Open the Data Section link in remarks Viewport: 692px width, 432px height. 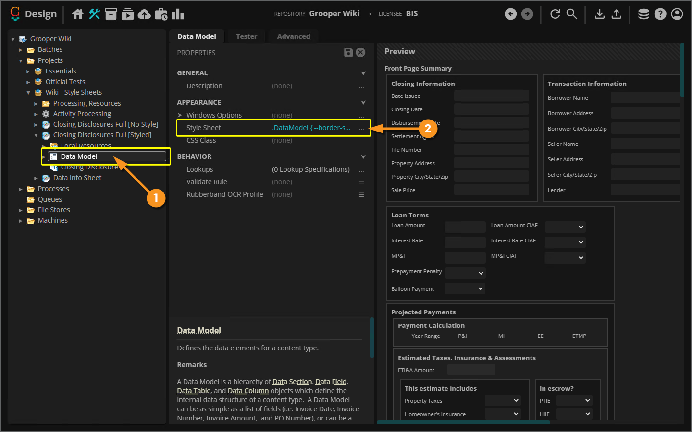pos(292,382)
